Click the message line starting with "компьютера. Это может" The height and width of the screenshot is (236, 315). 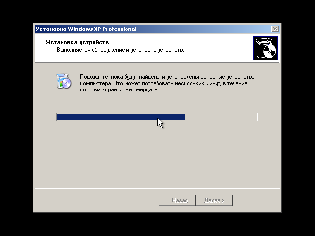click(x=163, y=83)
